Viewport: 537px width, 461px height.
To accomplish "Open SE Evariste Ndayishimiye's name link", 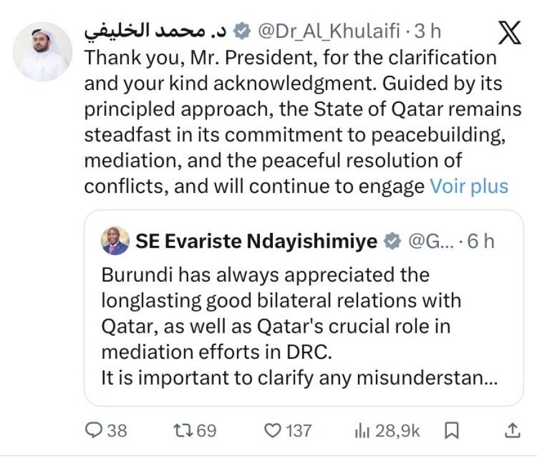I will [257, 241].
